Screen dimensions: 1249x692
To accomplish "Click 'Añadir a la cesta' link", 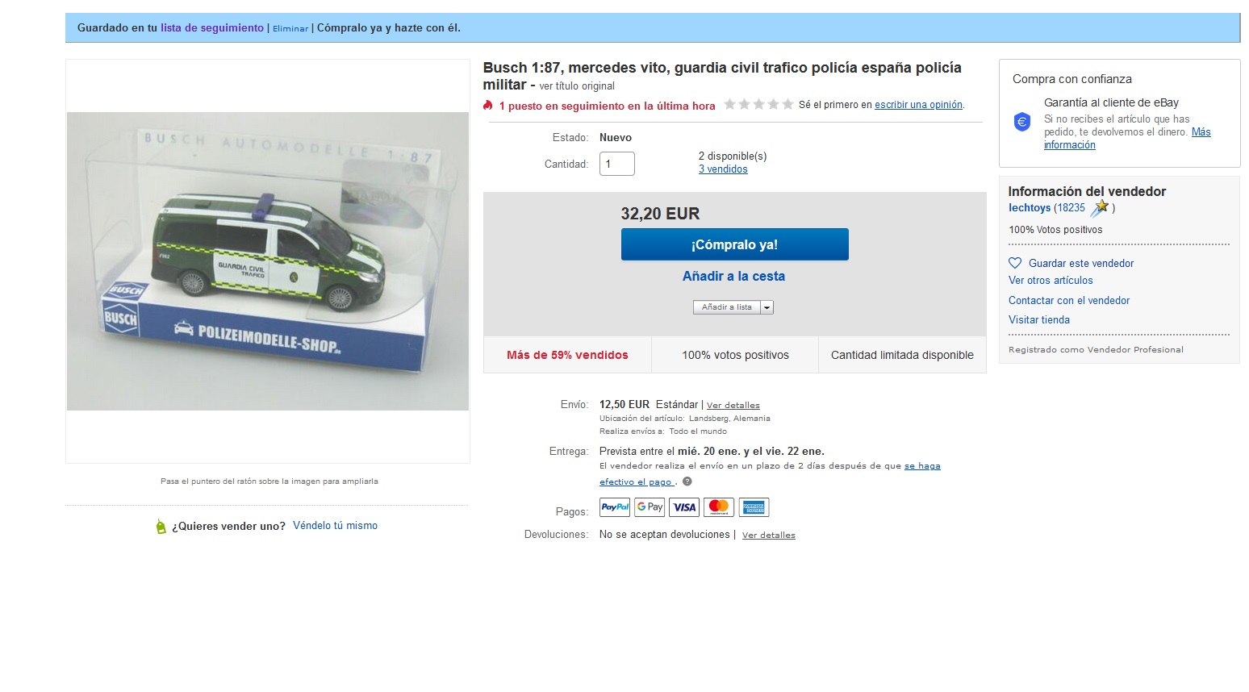I will (x=733, y=276).
